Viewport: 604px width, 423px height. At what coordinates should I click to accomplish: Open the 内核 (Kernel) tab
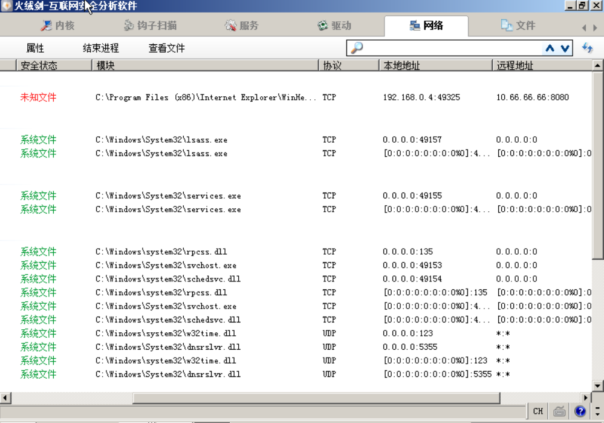click(58, 25)
